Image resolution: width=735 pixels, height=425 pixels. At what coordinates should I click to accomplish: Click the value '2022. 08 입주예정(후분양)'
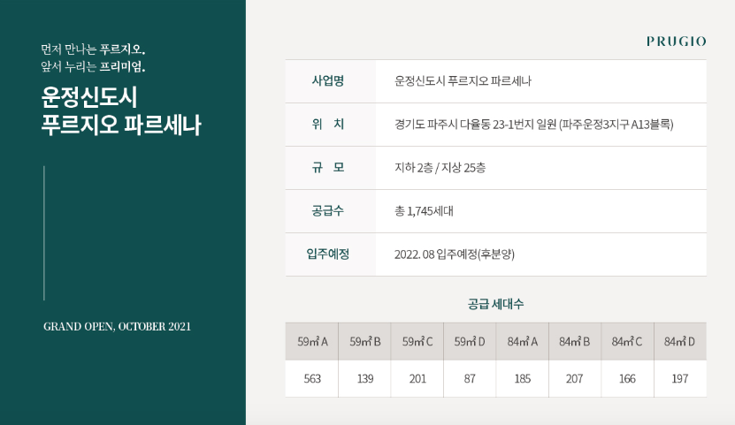pyautogui.click(x=455, y=254)
